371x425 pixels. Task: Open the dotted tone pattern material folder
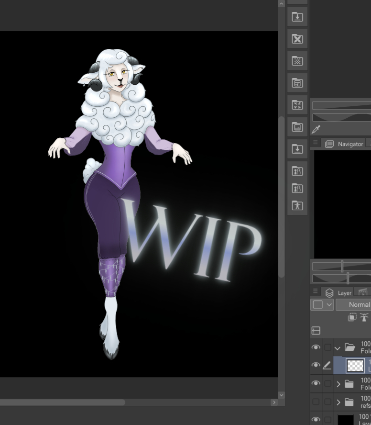point(297,61)
